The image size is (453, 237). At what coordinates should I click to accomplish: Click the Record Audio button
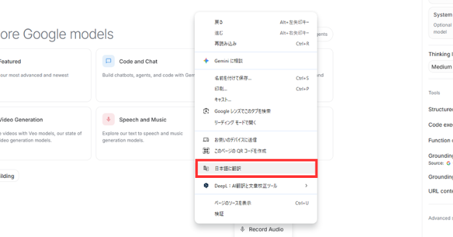(x=263, y=230)
